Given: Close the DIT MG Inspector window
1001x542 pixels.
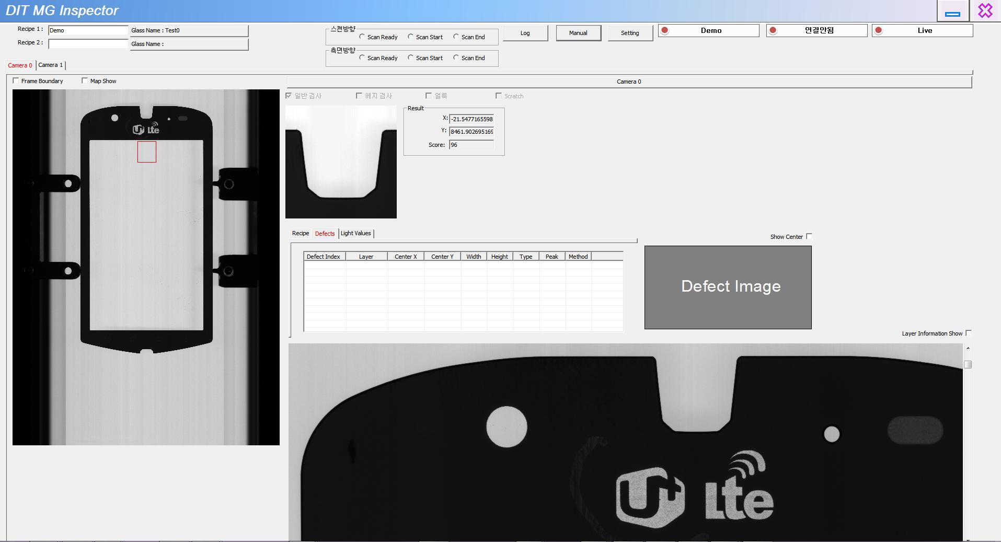Looking at the screenshot, I should 985,11.
